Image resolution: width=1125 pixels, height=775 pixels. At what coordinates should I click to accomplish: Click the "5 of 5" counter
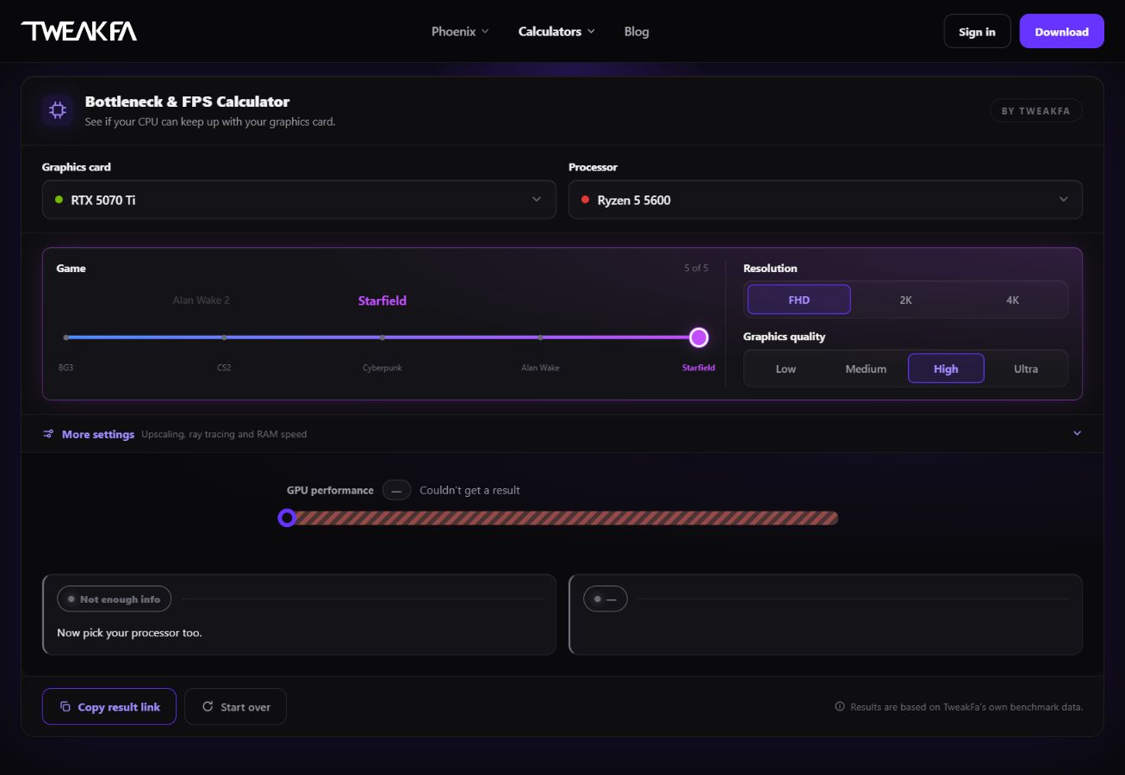click(696, 268)
